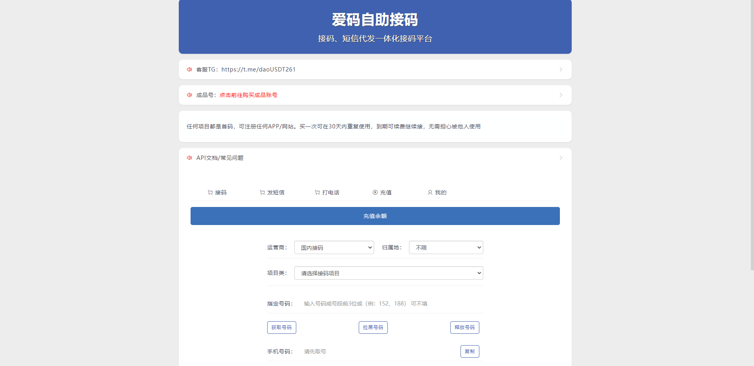
Task: Click the 释放号码 button
Action: pos(465,328)
